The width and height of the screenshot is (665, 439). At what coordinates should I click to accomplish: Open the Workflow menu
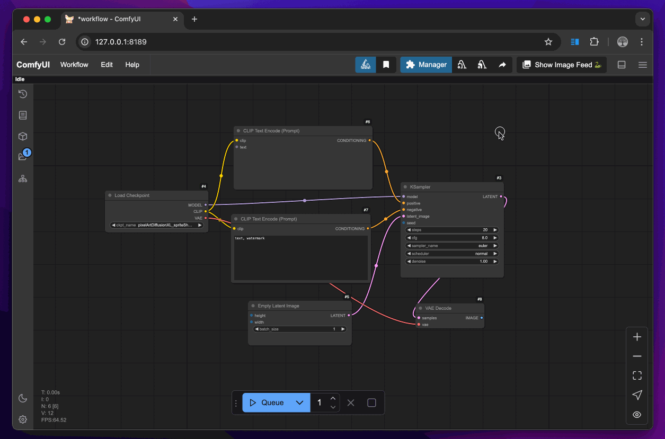point(74,65)
